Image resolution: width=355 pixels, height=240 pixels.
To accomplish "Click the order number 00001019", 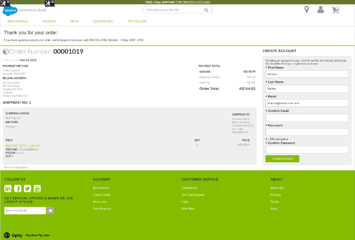I will point(68,51).
